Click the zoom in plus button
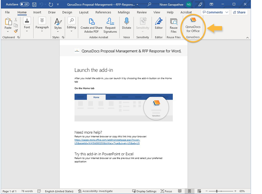Image resolution: width=262 pixels, height=194 pixels. 235,191
